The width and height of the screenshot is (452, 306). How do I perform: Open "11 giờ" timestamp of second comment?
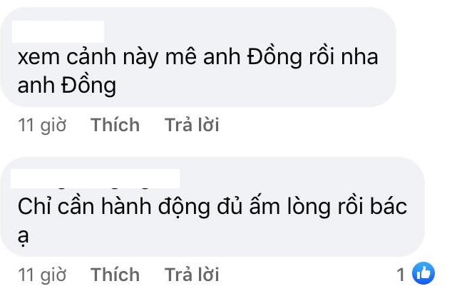coord(42,275)
